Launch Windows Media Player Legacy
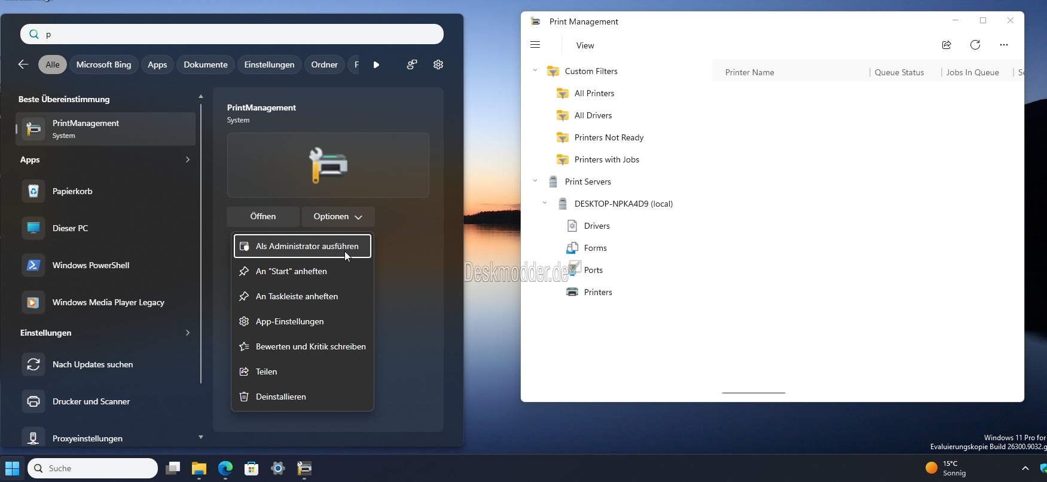 [x=106, y=302]
